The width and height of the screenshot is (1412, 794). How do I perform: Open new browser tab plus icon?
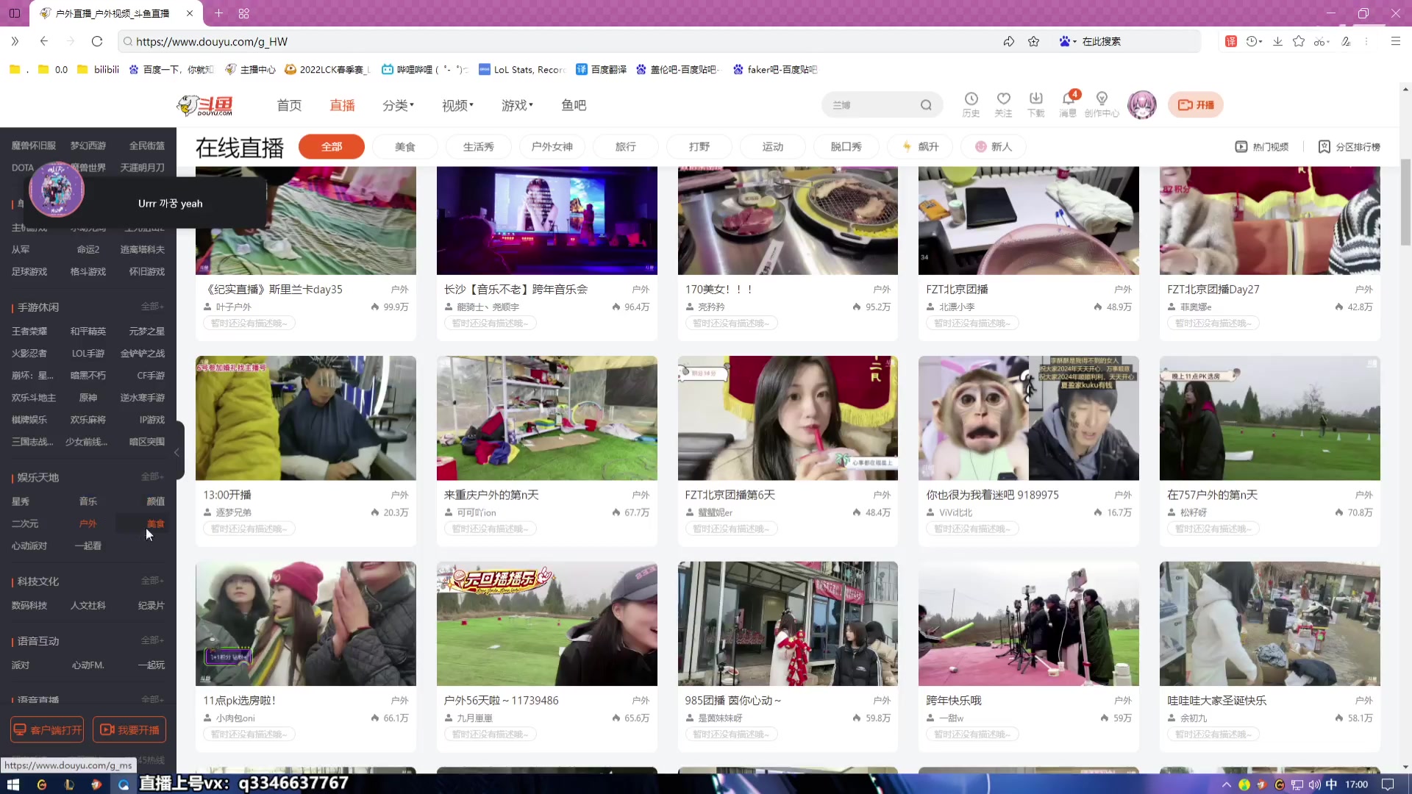click(x=218, y=13)
